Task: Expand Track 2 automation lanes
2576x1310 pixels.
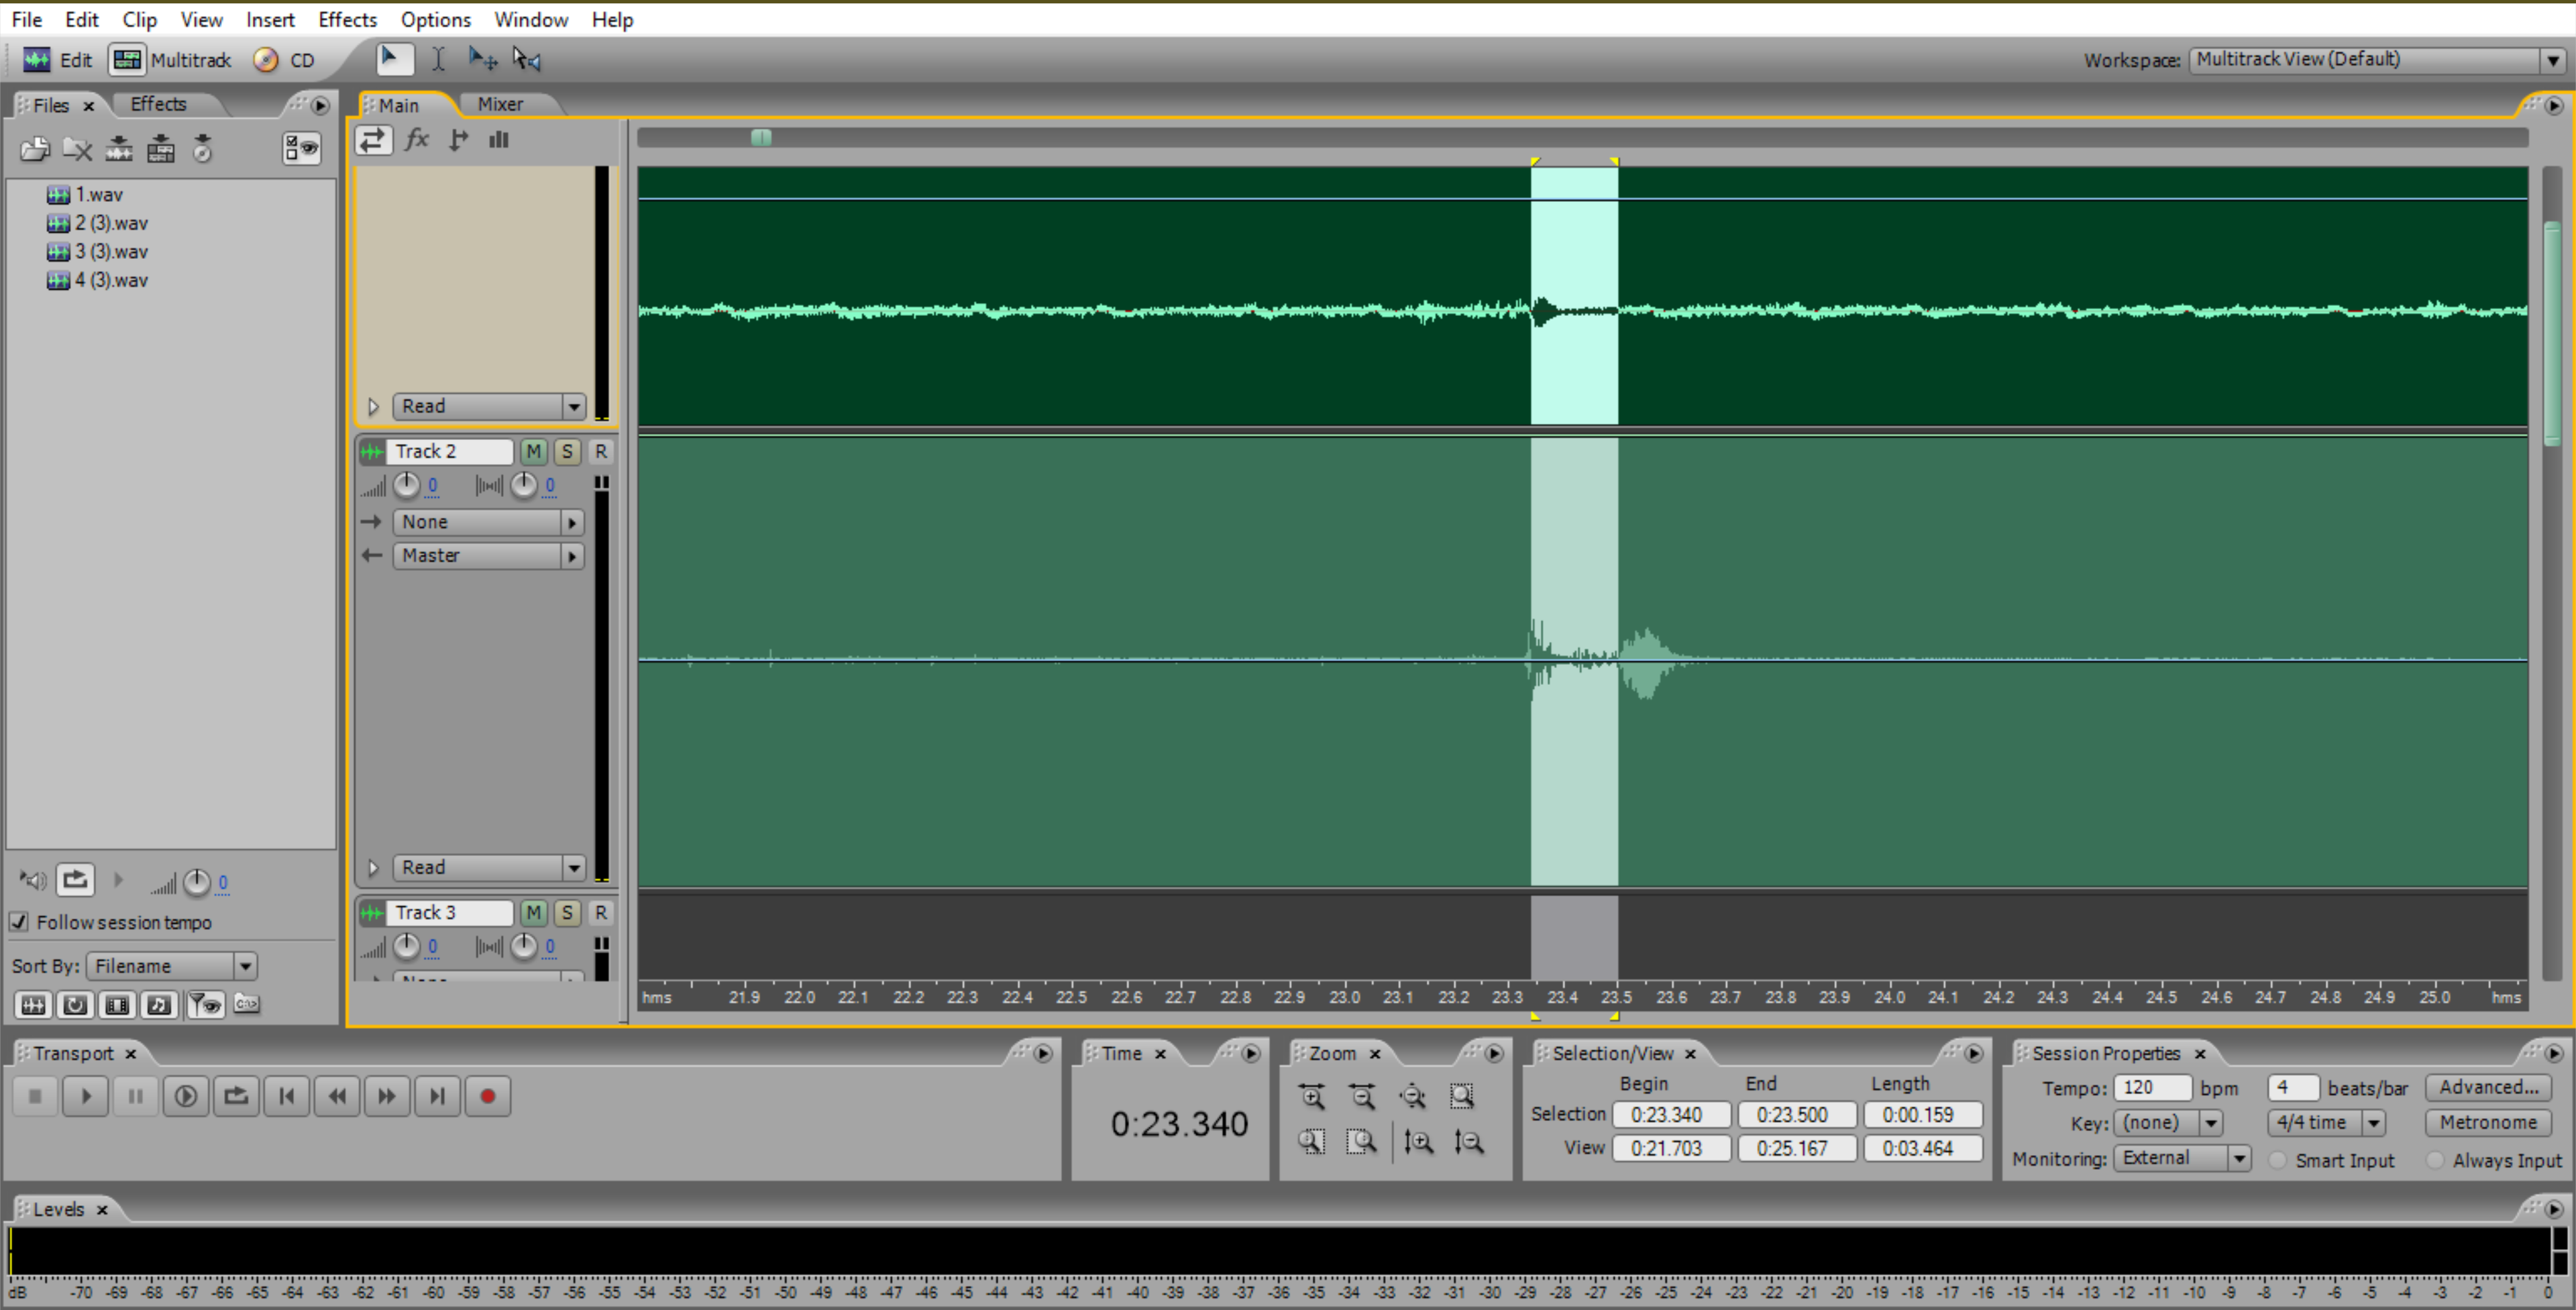Action: 373,867
